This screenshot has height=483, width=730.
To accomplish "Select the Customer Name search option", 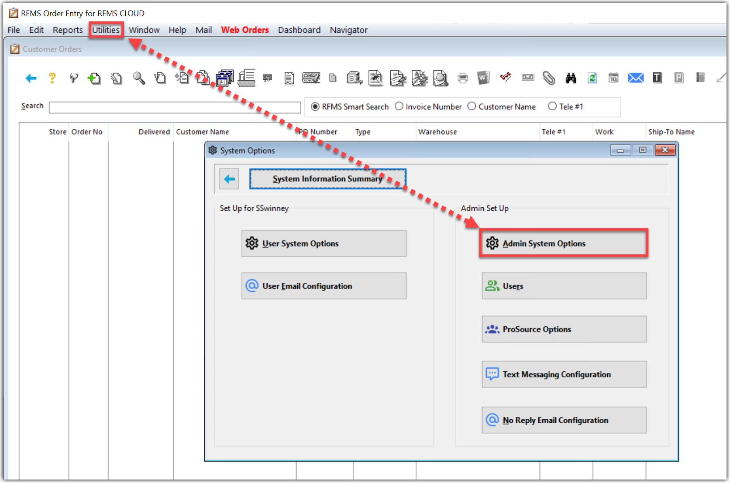I will 472,106.
